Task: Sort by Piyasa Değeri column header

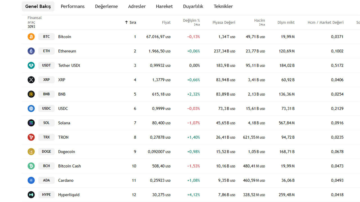Action: pos(224,22)
